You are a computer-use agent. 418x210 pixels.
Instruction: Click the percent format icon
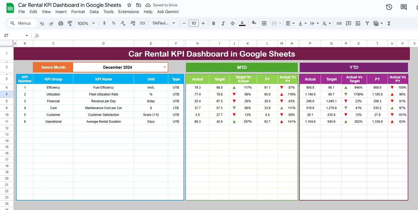(x=113, y=23)
